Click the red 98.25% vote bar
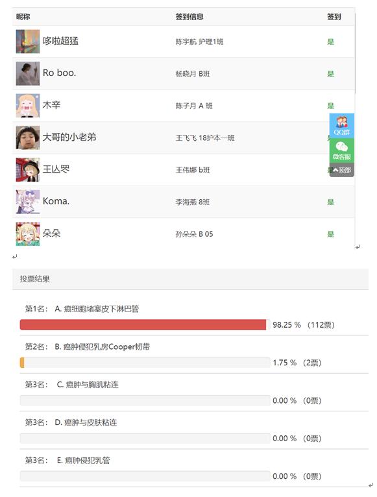The height and width of the screenshot is (497, 377). click(143, 324)
